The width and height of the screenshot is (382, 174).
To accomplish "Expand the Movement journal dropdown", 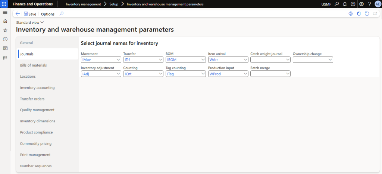I will 118,59.
